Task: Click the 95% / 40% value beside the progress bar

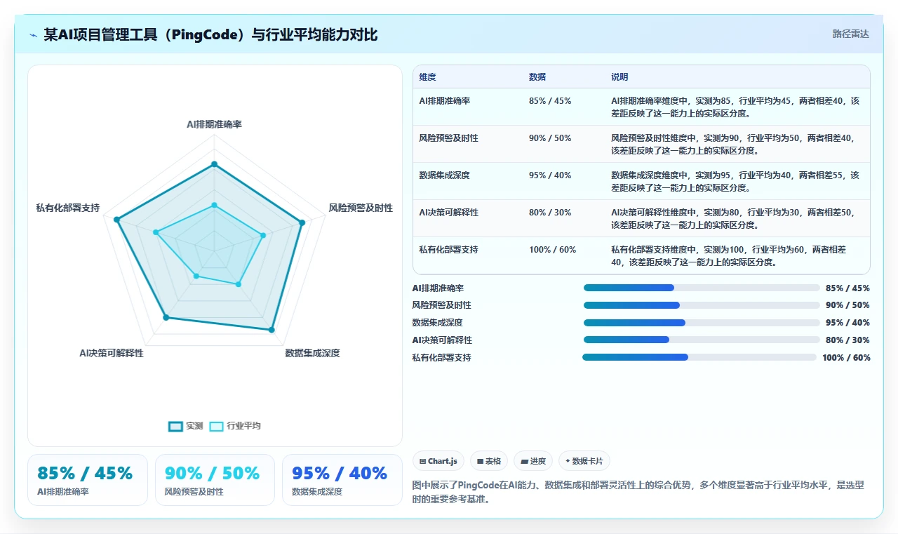Action: click(x=847, y=323)
